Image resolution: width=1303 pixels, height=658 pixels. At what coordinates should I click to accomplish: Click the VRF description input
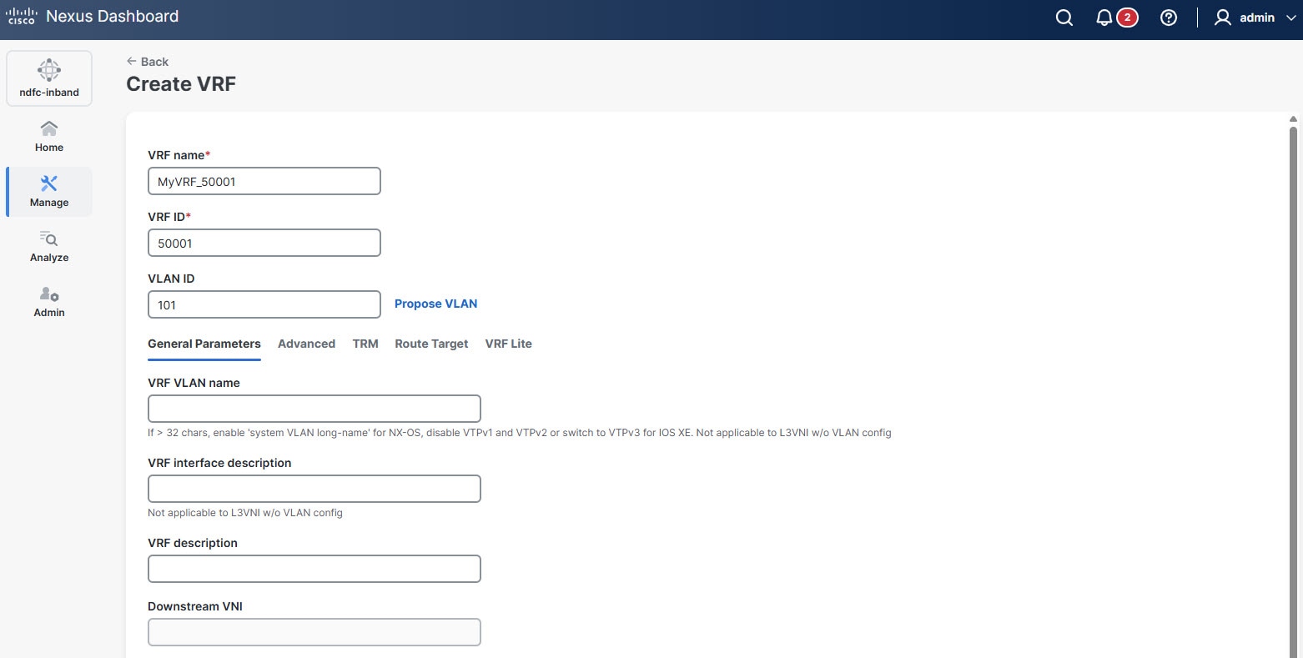coord(314,569)
